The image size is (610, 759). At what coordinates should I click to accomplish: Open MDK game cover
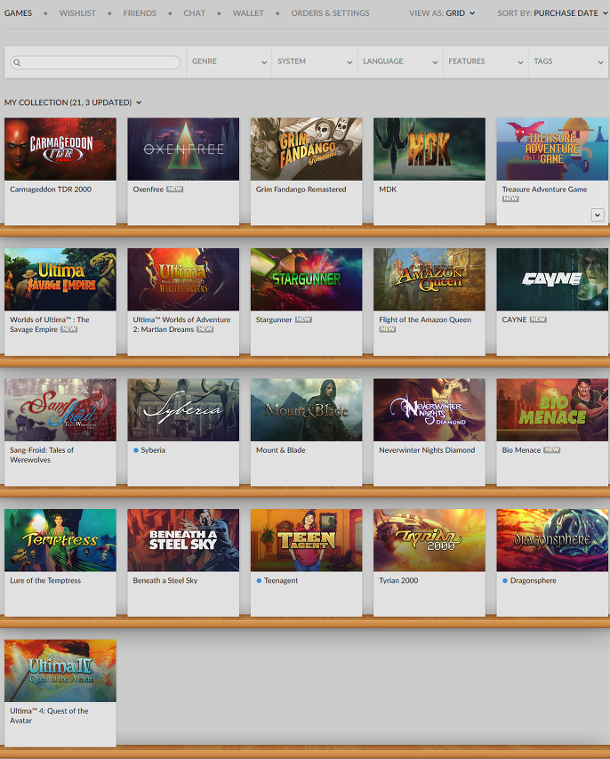(429, 149)
